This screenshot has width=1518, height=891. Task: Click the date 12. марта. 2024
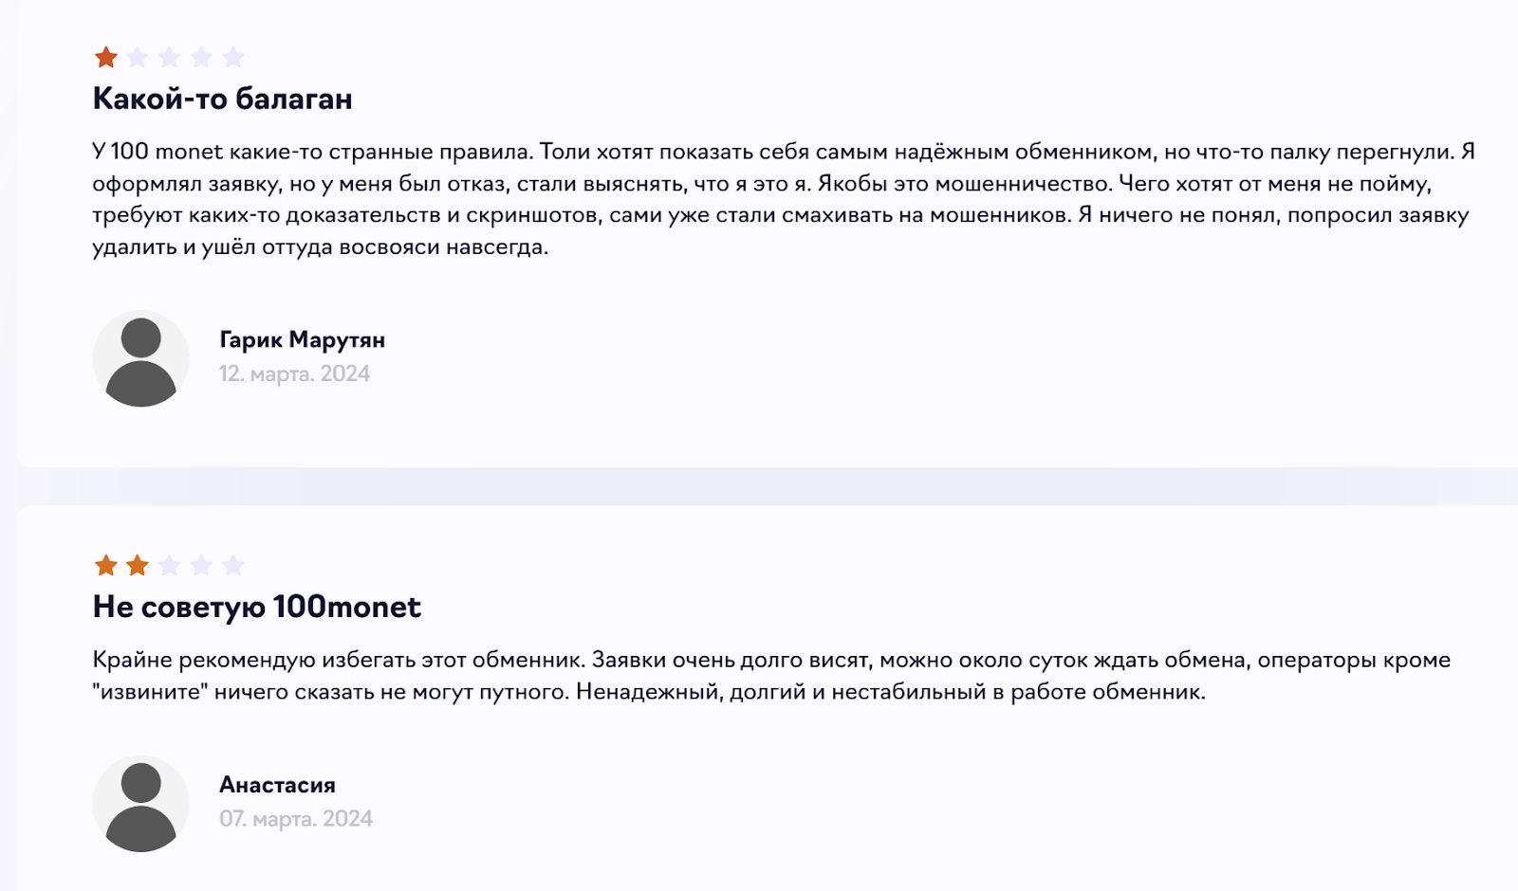point(295,373)
